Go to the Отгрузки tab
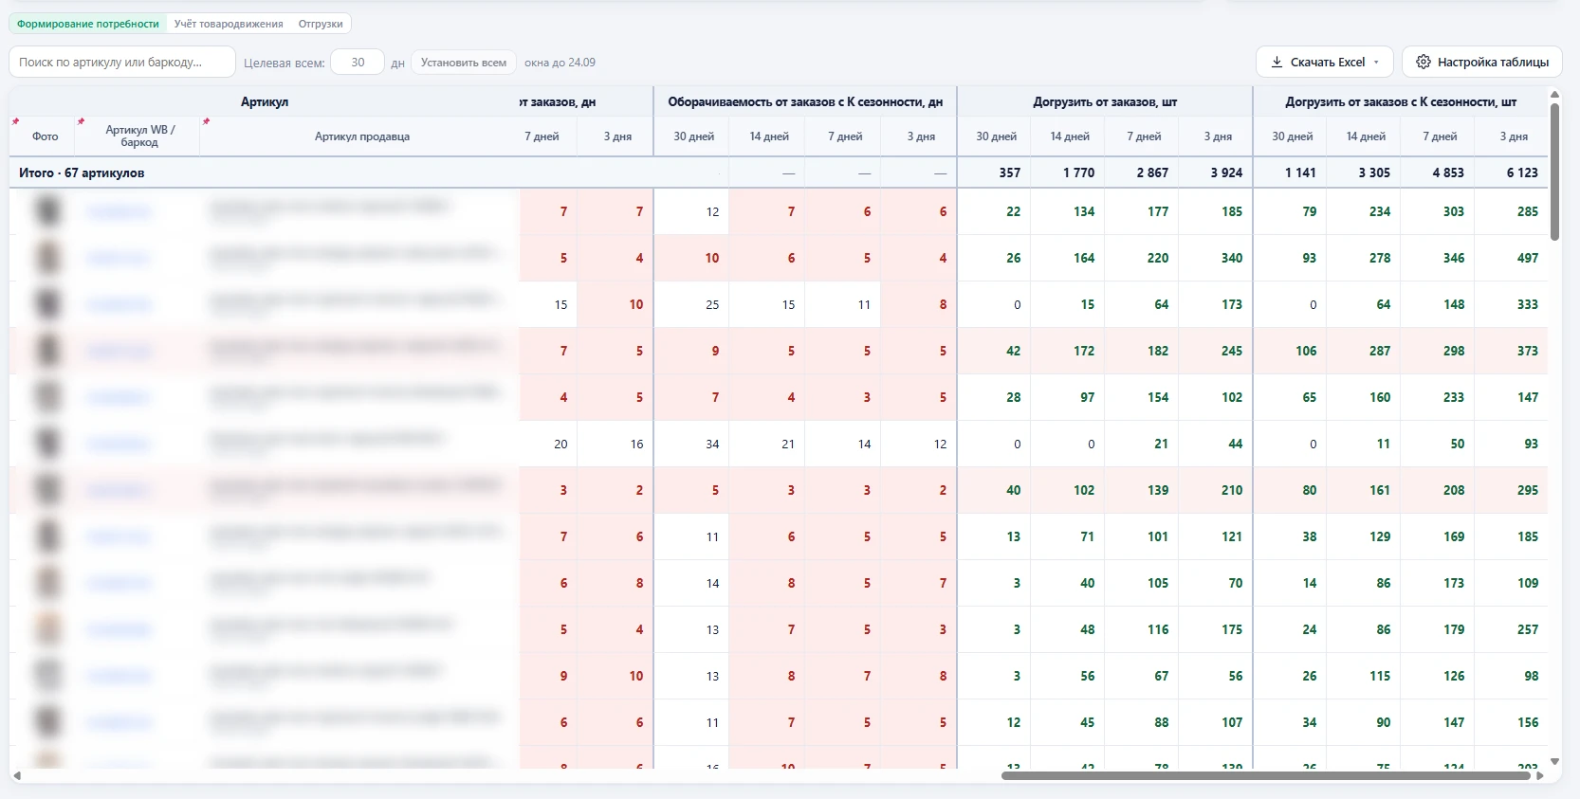The width and height of the screenshot is (1580, 799). [321, 24]
